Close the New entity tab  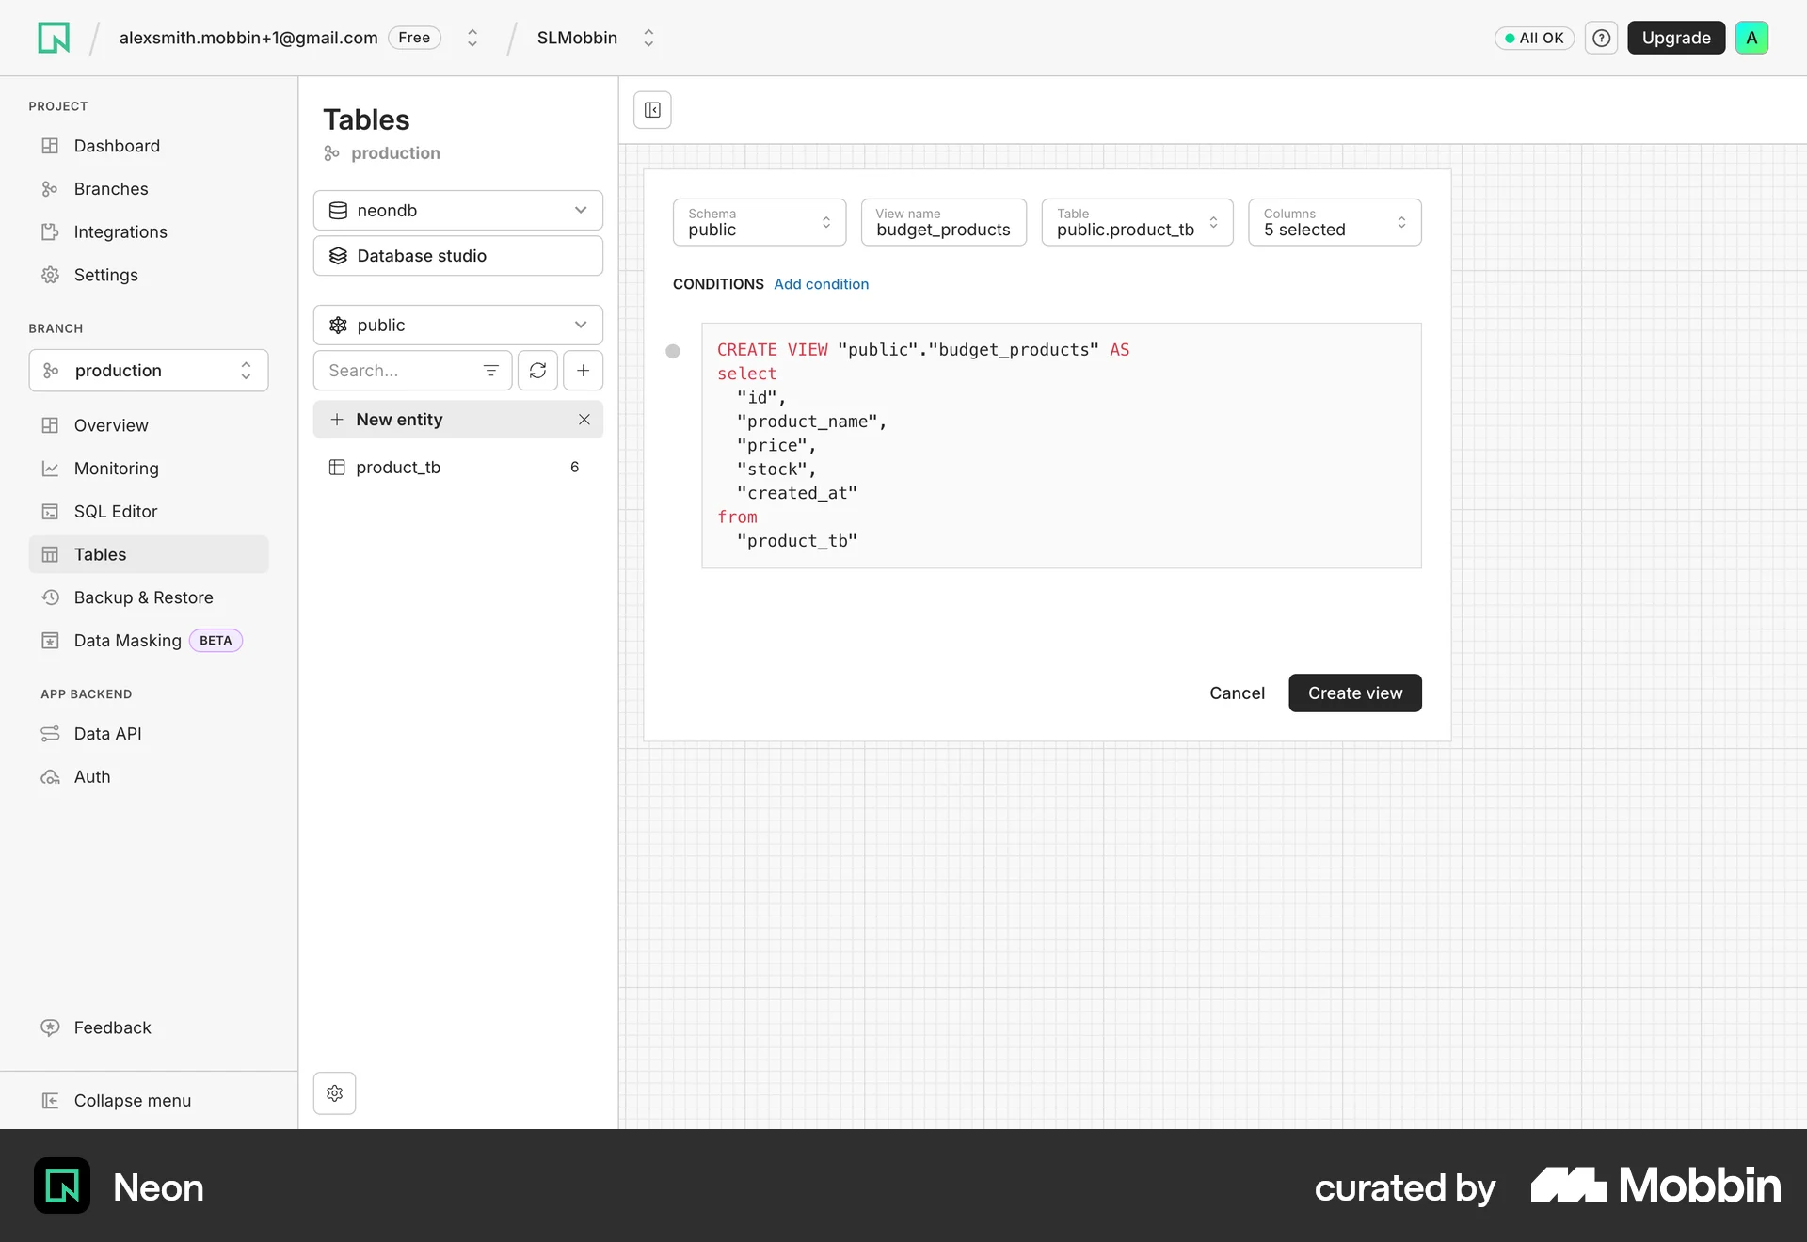coord(584,420)
